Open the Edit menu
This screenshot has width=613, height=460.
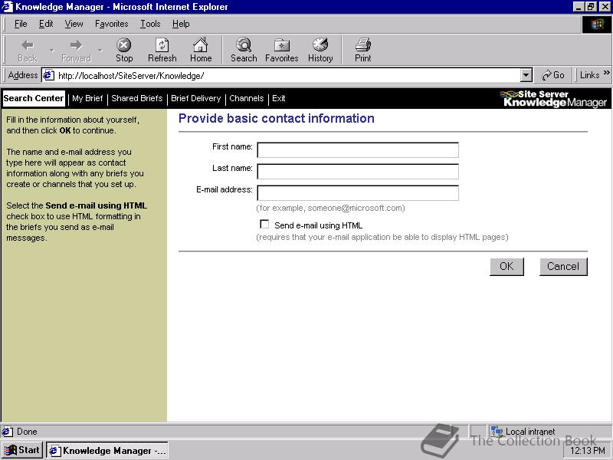(x=46, y=24)
